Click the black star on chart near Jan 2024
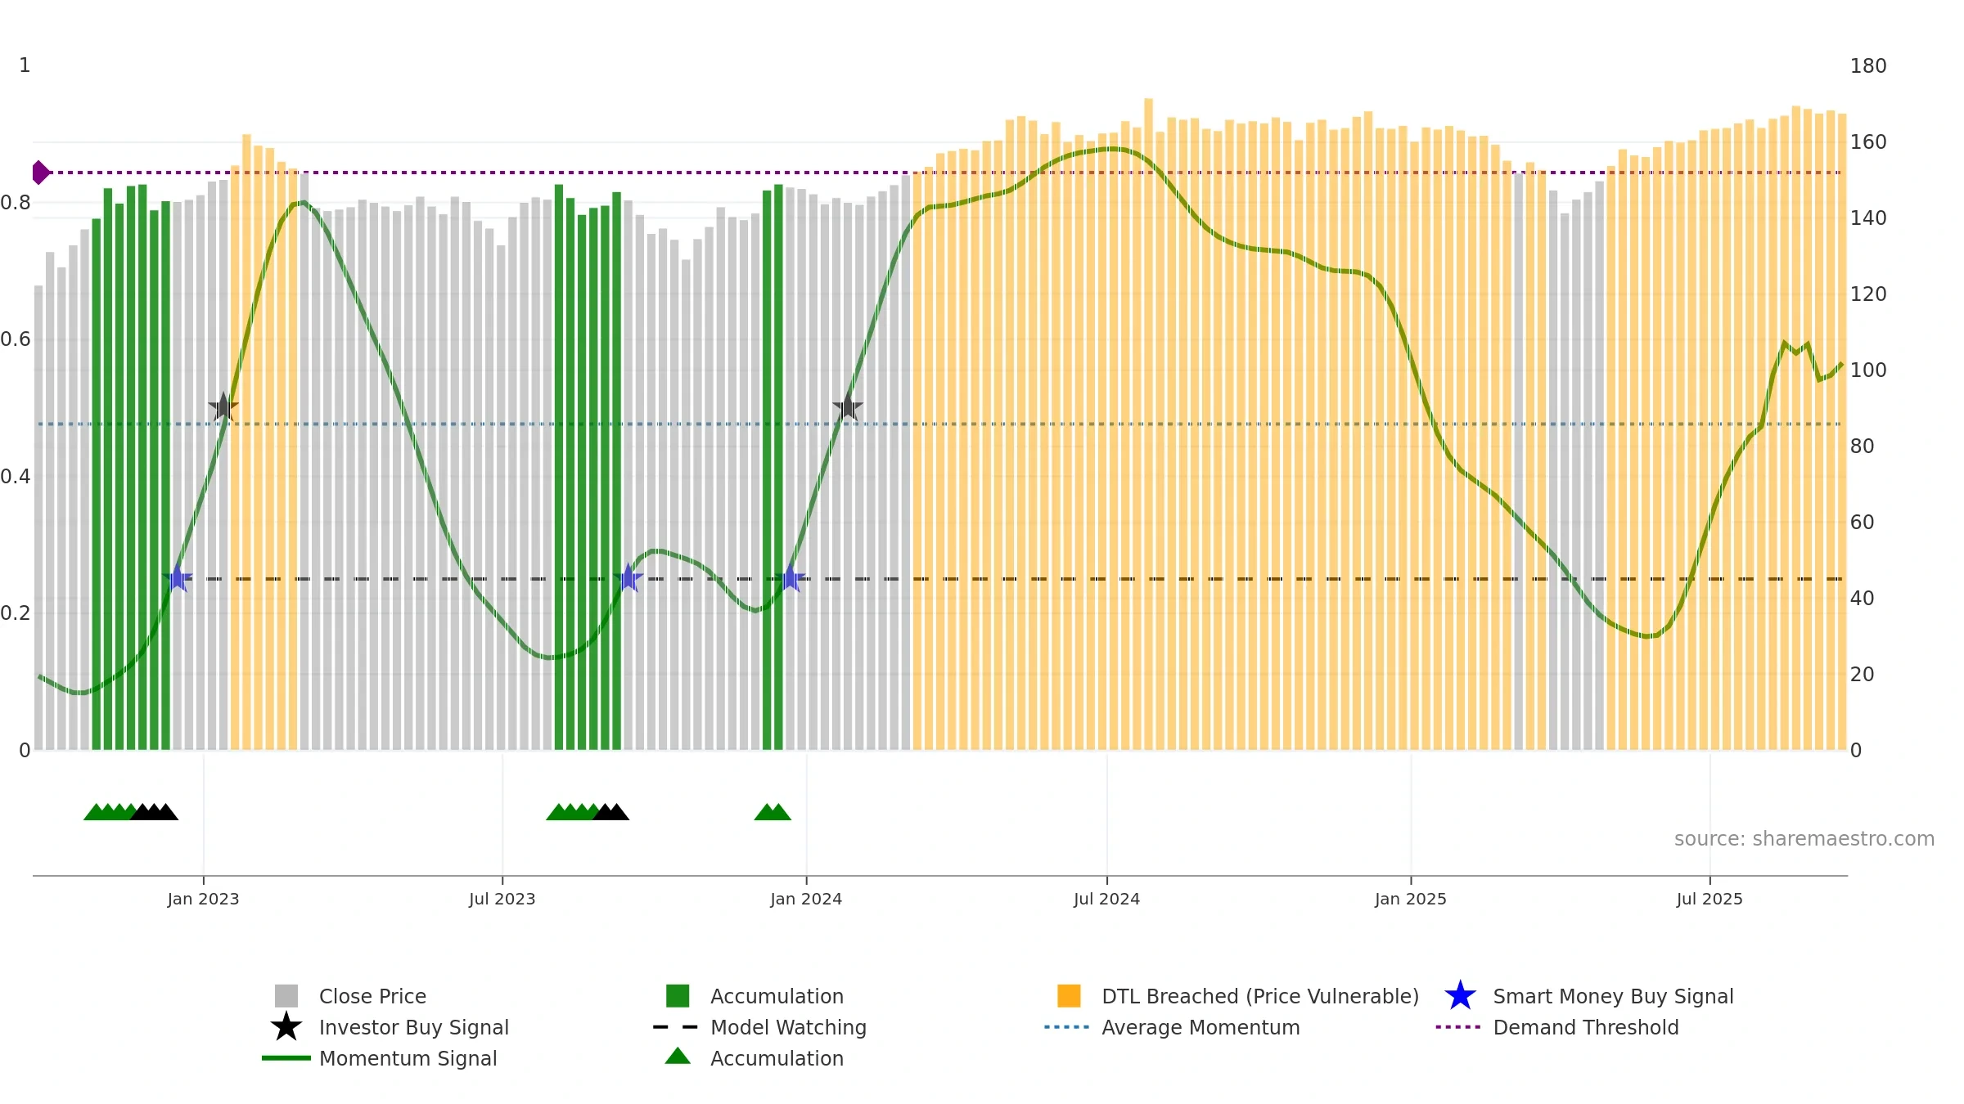This screenshot has height=1104, width=1964. tap(848, 406)
